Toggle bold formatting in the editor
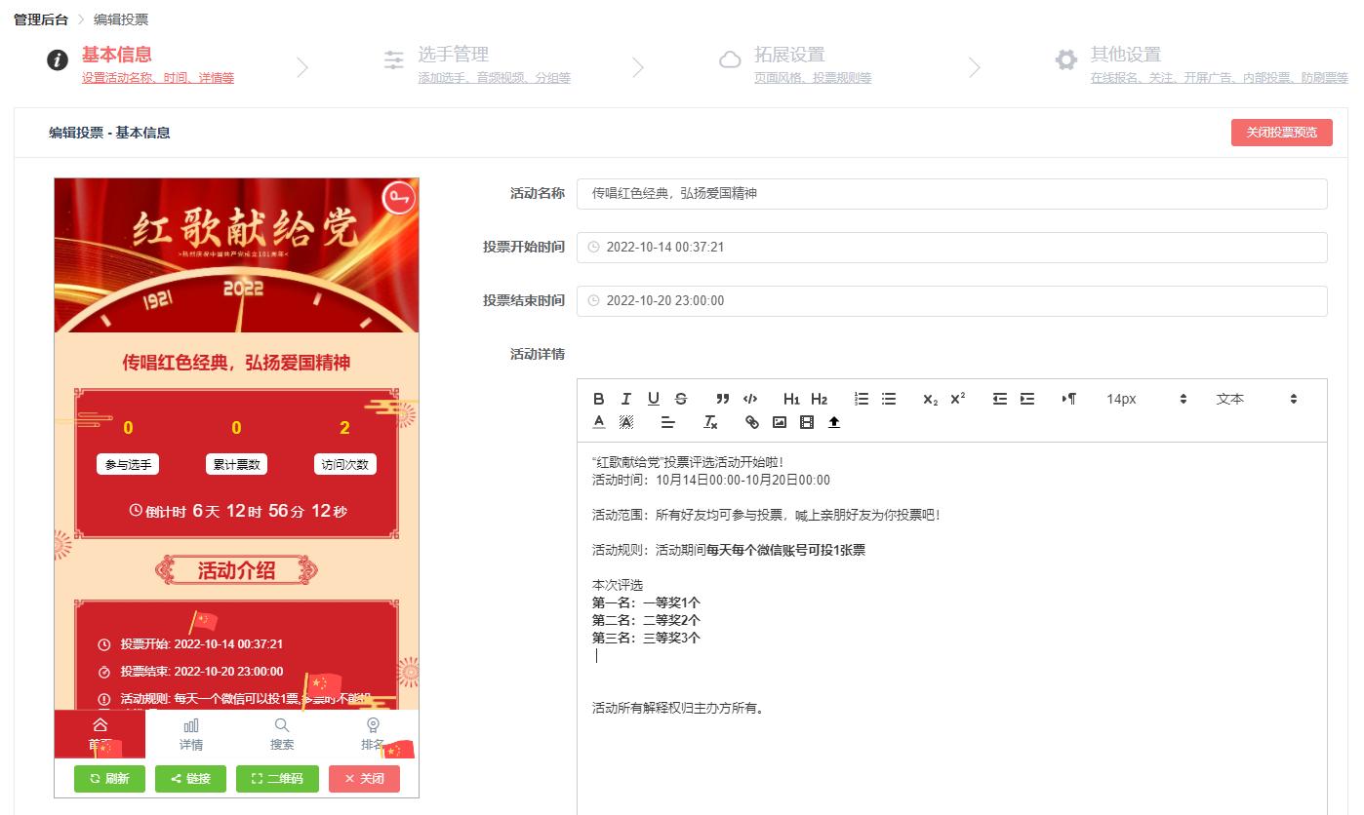Image resolution: width=1364 pixels, height=815 pixels. point(599,399)
